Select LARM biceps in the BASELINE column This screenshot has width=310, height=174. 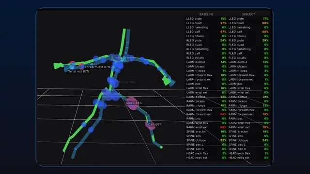[206, 67]
